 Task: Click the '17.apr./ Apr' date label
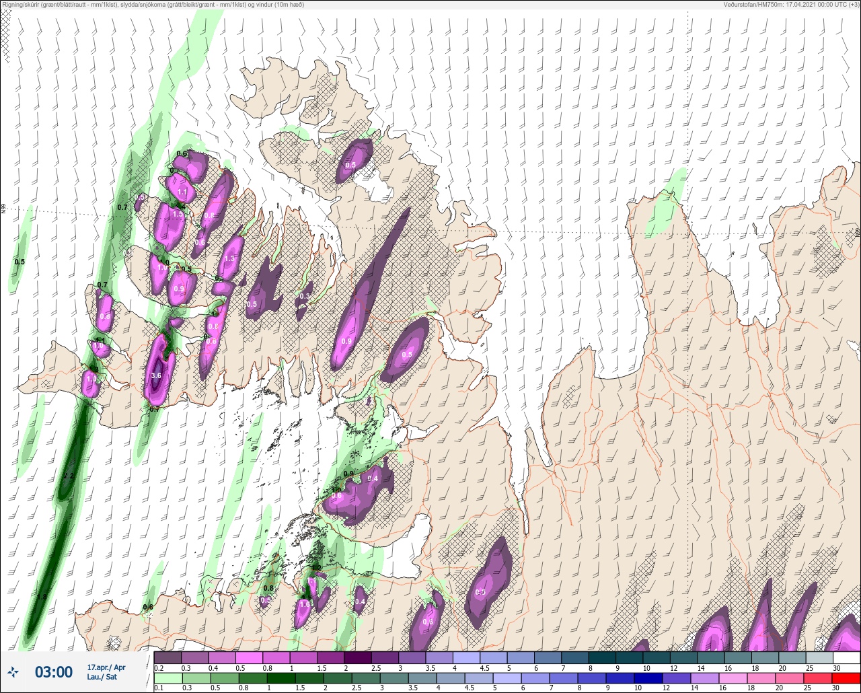tap(106, 667)
